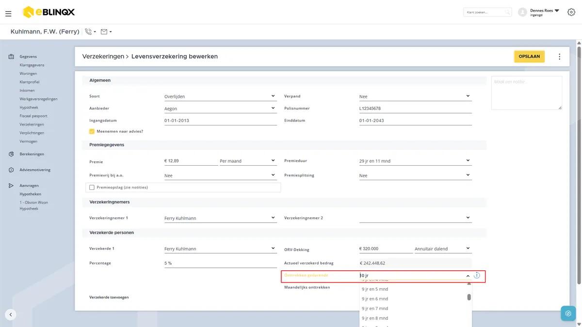Viewport: 582px width, 327px height.
Task: Click the phone contact icon
Action: coord(88,31)
